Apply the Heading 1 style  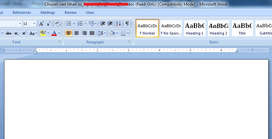[195, 28]
